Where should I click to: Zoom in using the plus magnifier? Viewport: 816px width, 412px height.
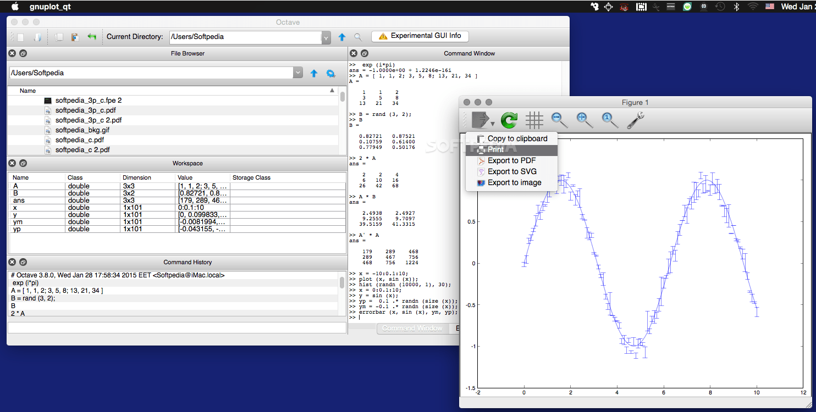point(584,120)
